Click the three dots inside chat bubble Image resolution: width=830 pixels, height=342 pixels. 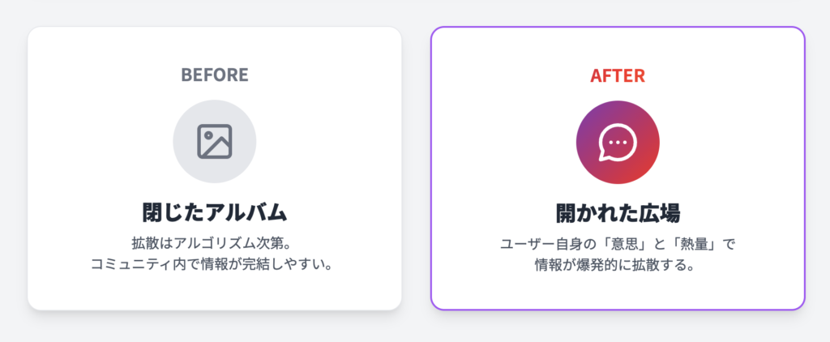pos(617,143)
